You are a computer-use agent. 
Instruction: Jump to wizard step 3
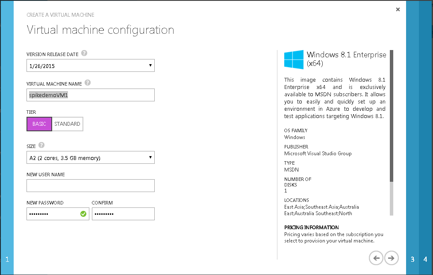tap(412, 259)
